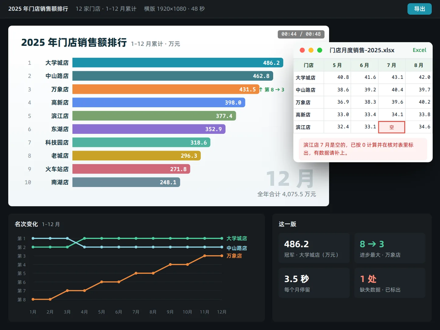The height and width of the screenshot is (330, 440).
Task: Click the 8 月 column header
Action: 419,65
